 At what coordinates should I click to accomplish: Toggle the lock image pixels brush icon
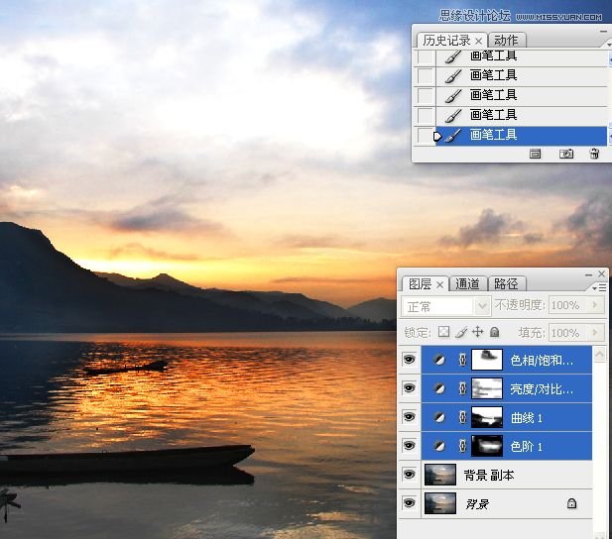point(461,332)
